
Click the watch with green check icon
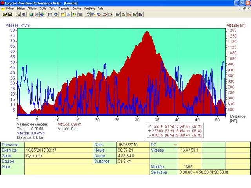point(42,14)
